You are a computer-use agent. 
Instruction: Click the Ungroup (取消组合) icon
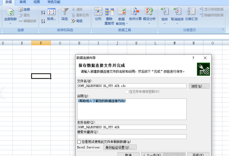(177, 12)
